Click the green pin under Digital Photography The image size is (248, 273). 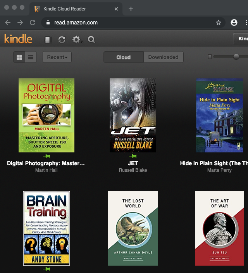click(46, 156)
